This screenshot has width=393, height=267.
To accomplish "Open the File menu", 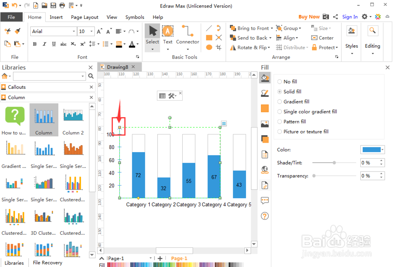I will pyautogui.click(x=11, y=17).
